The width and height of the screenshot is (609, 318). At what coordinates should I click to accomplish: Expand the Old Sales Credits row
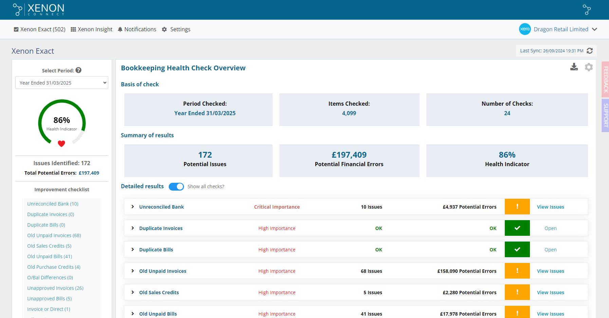133,292
